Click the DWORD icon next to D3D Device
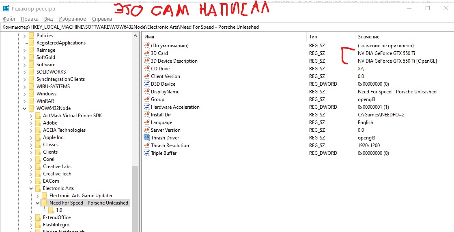454x232 pixels. pyautogui.click(x=147, y=84)
